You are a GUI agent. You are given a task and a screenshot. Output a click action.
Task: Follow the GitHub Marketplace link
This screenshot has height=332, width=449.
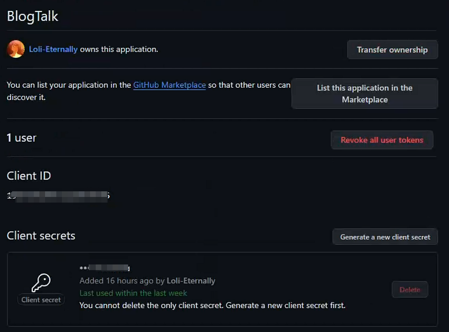click(x=169, y=85)
